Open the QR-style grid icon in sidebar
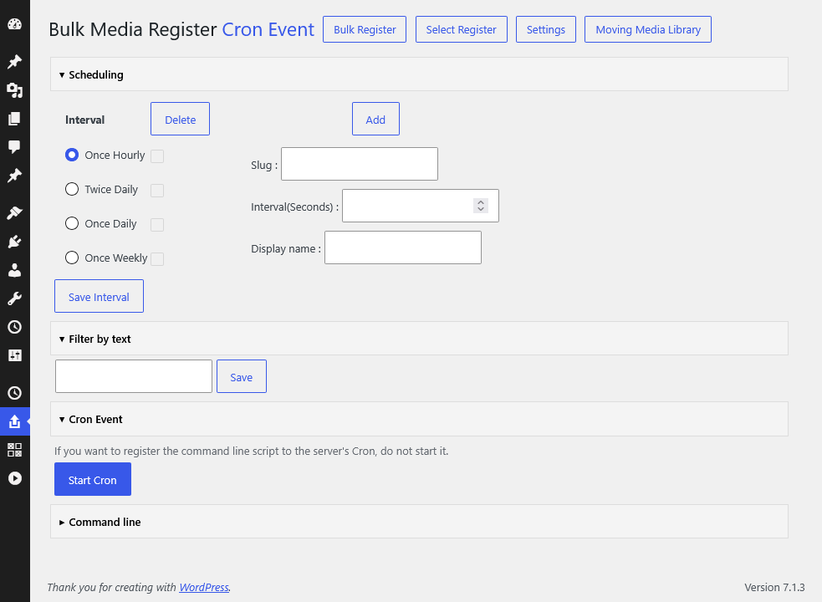Viewport: 822px width, 602px height. [x=15, y=449]
